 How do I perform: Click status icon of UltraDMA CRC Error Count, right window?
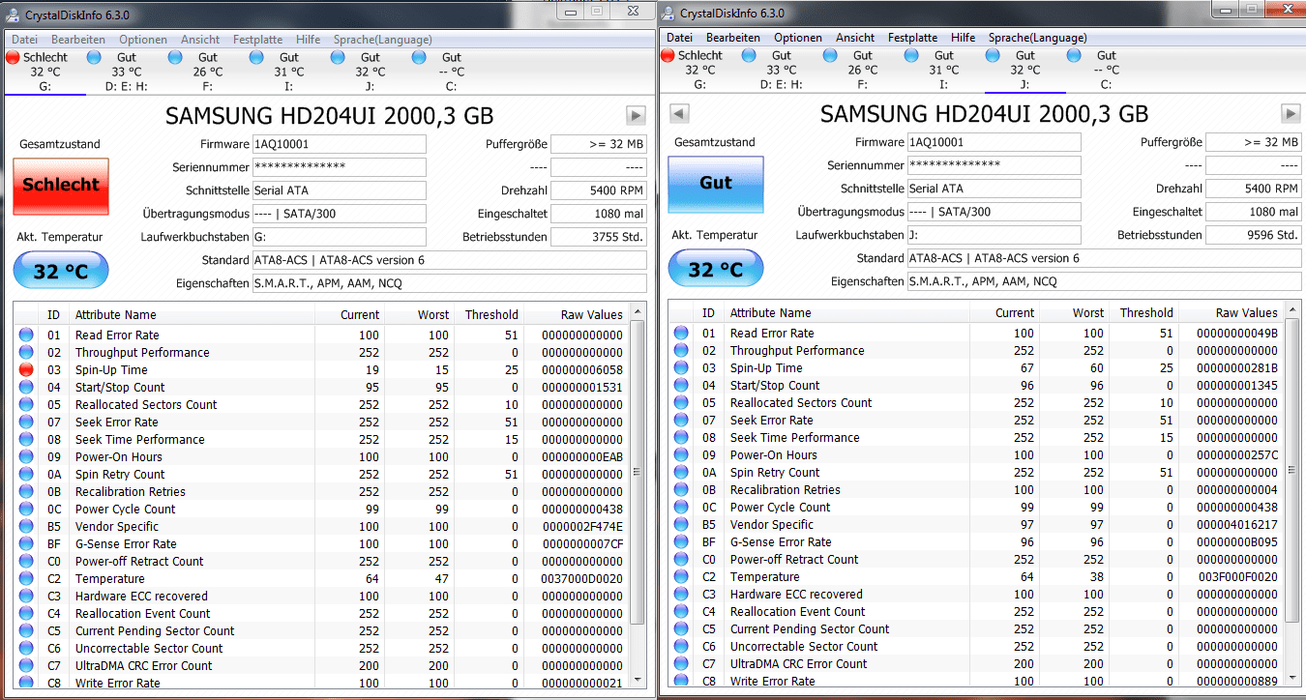681,664
